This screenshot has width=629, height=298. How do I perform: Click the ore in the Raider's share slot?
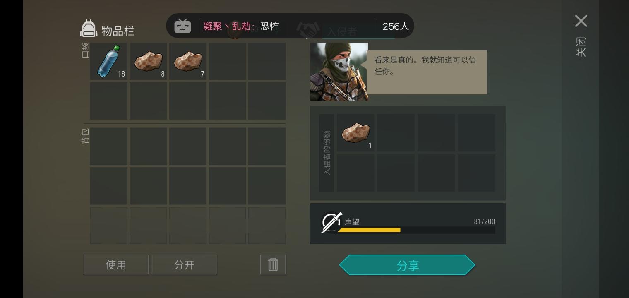coord(355,133)
